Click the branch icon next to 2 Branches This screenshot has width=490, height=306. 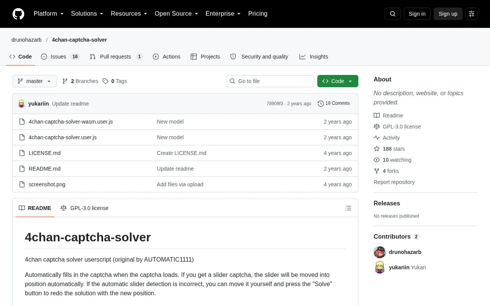pos(65,81)
